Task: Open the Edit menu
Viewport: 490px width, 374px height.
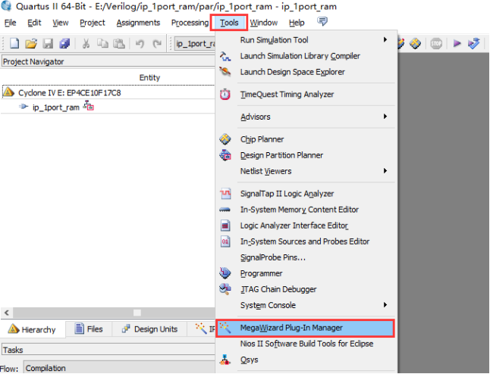Action: [34, 23]
